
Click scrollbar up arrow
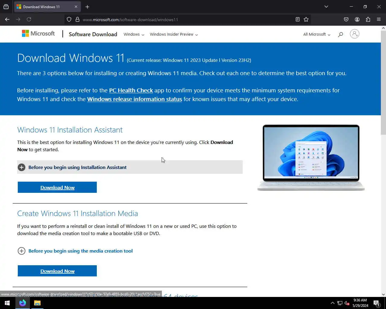click(x=383, y=28)
